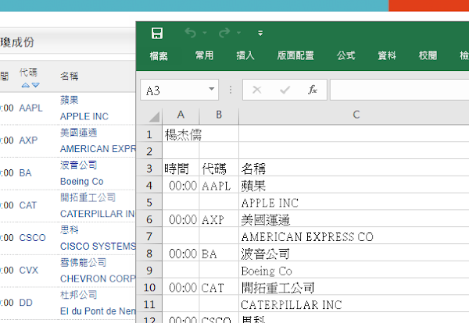Click cell C3 containing 名稱
Viewport: 469px width, 323px height.
coord(354,169)
